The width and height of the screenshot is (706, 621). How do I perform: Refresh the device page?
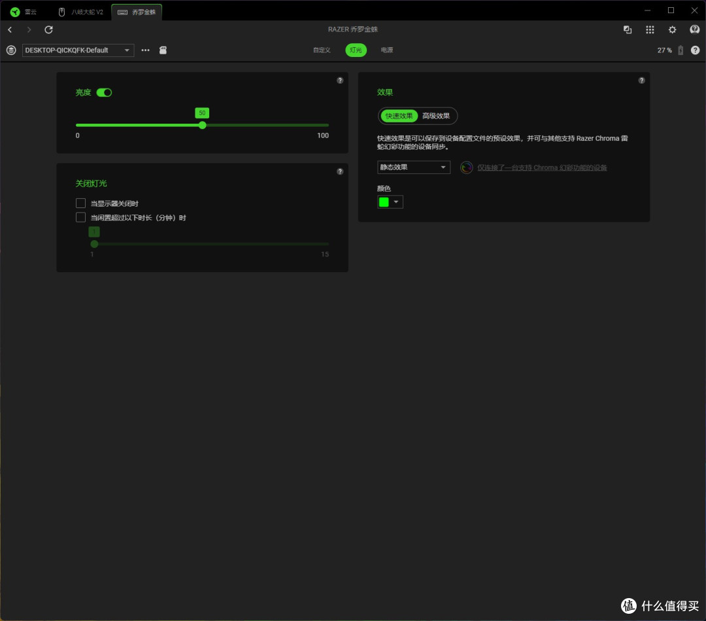pos(48,29)
